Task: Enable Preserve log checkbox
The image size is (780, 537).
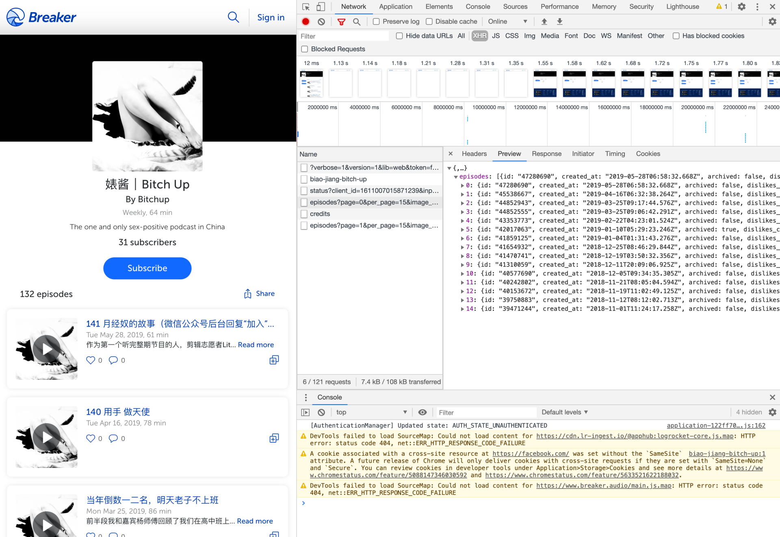Action: 376,22
